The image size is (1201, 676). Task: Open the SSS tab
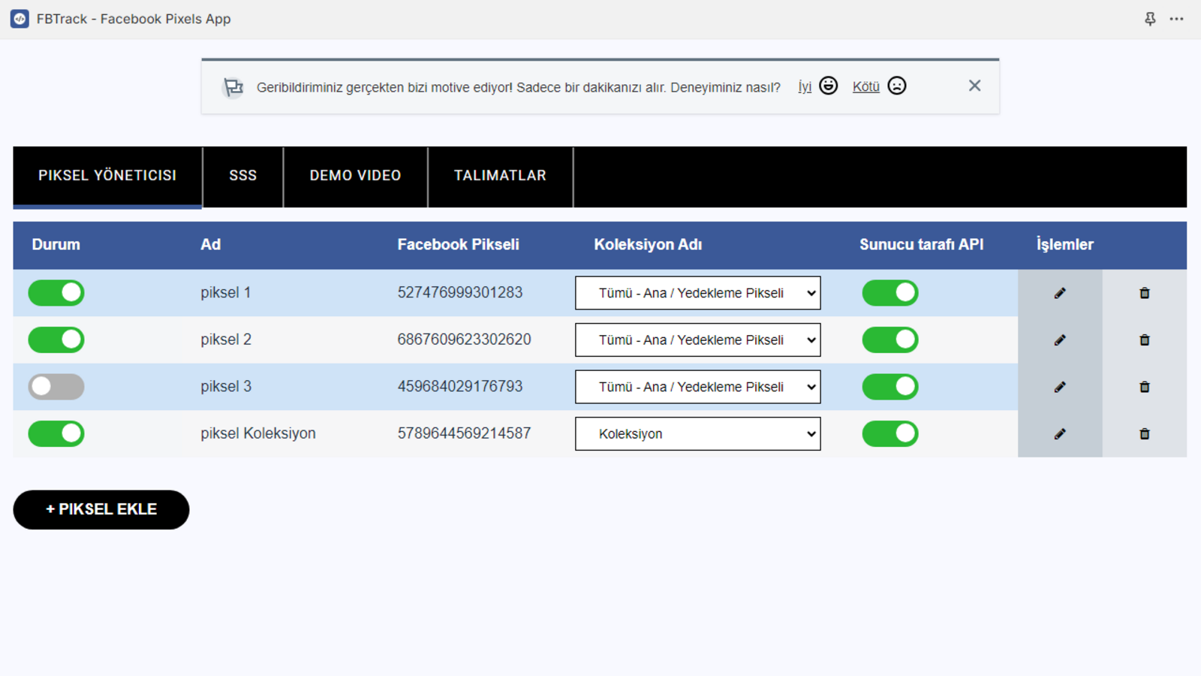(243, 176)
